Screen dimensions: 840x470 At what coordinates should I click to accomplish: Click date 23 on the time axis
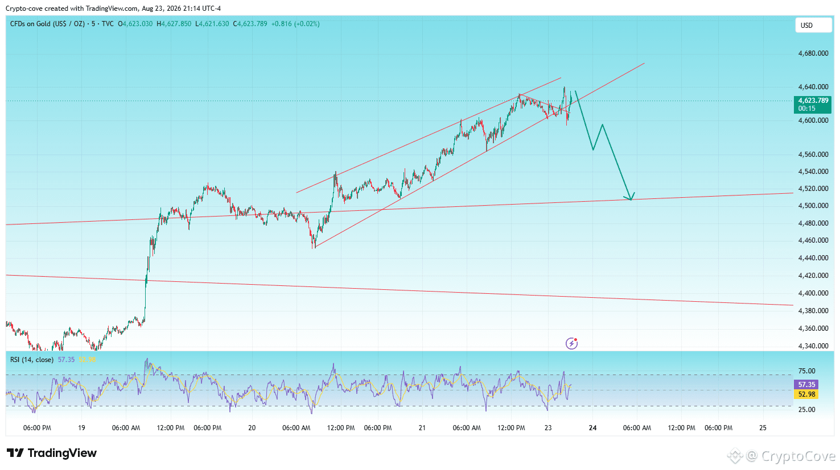(548, 428)
